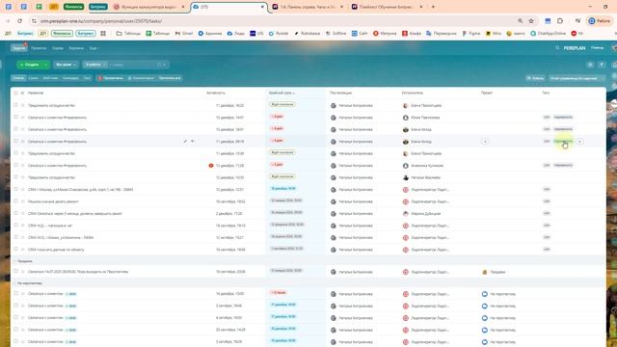Switch to the Календарь view tab
617x347 pixels.
tap(70, 78)
